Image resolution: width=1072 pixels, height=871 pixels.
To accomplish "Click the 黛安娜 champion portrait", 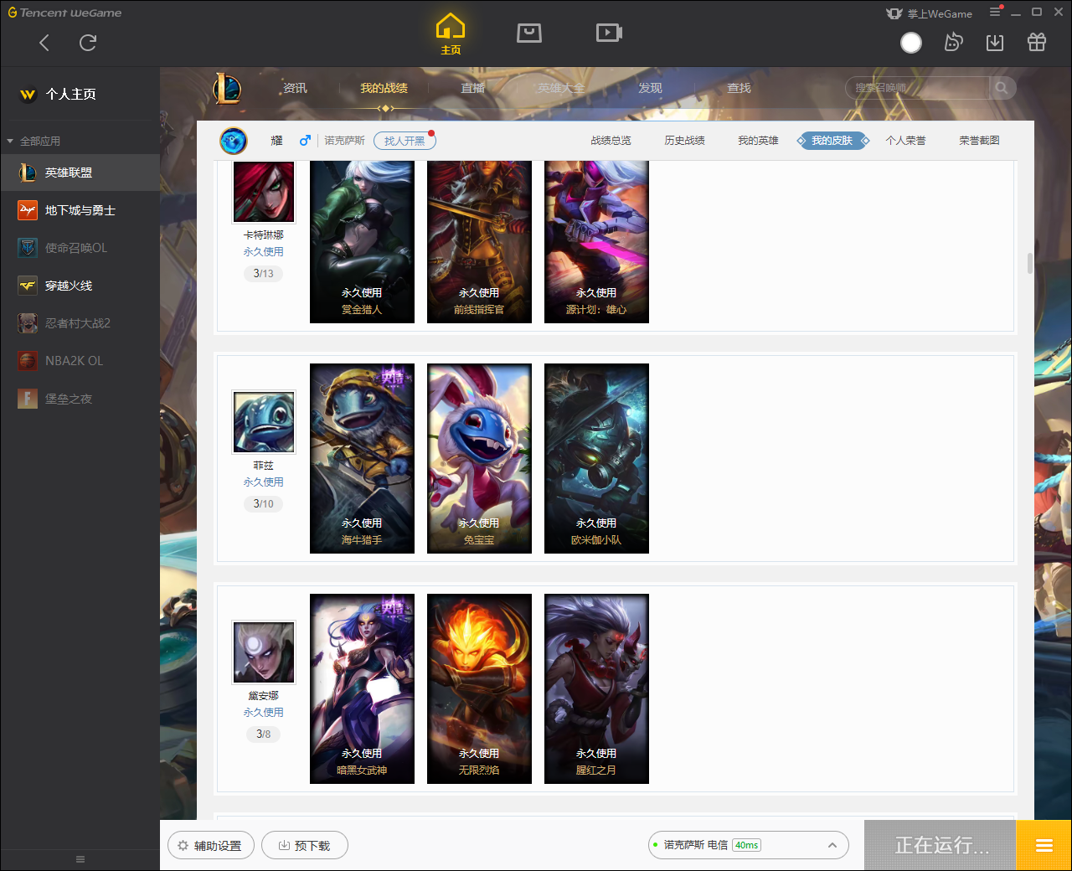I will (264, 652).
